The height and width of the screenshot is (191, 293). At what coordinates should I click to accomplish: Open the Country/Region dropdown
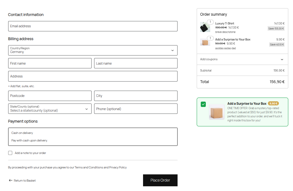click(x=93, y=50)
